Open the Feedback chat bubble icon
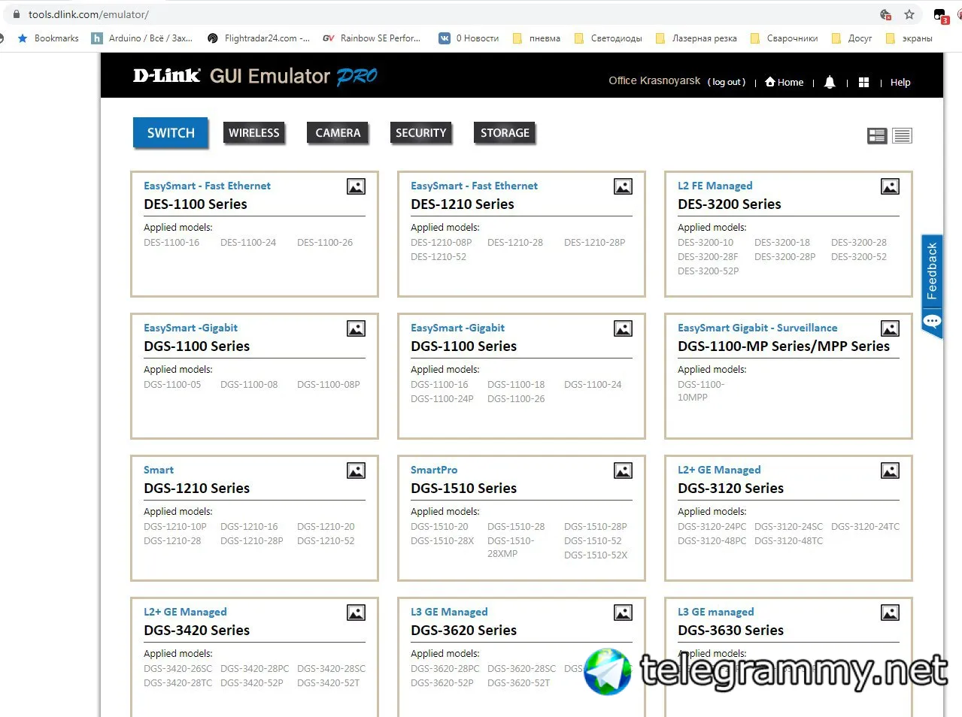Image resolution: width=962 pixels, height=717 pixels. (x=932, y=322)
